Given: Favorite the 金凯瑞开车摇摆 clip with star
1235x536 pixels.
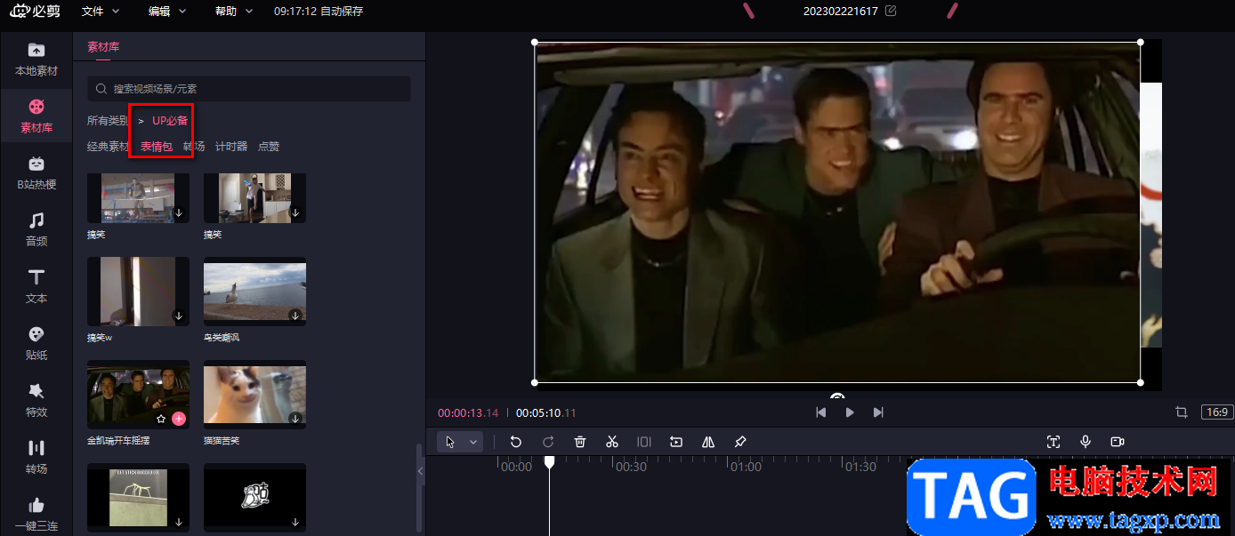Looking at the screenshot, I should [161, 418].
